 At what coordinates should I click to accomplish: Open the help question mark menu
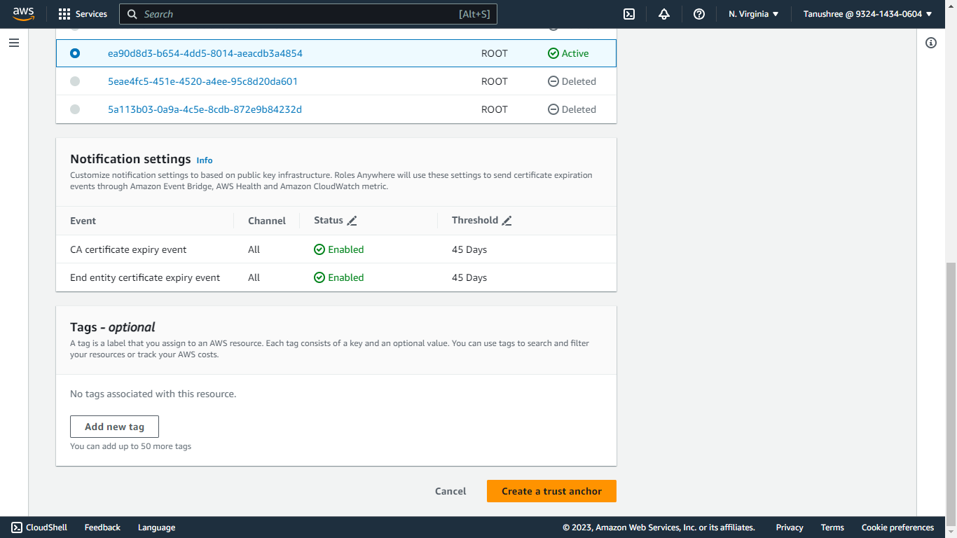(x=699, y=14)
